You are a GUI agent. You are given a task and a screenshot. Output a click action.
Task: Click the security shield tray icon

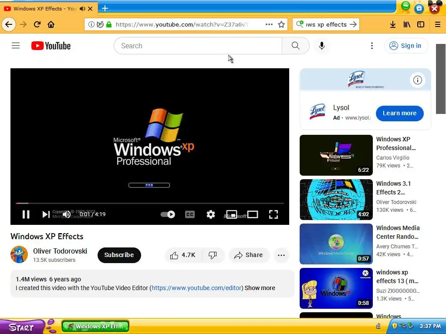tap(395, 326)
